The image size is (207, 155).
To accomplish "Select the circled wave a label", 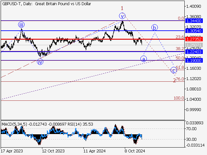I will tap(143, 59).
